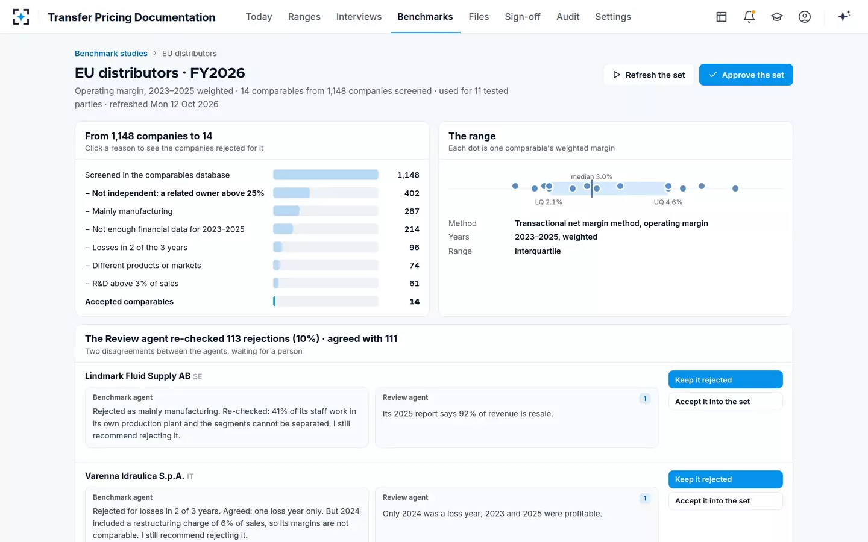Open the graduation cap learning icon
The height and width of the screenshot is (542, 868).
click(777, 17)
